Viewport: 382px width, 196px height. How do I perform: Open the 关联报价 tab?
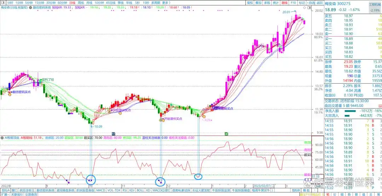tap(17, 194)
